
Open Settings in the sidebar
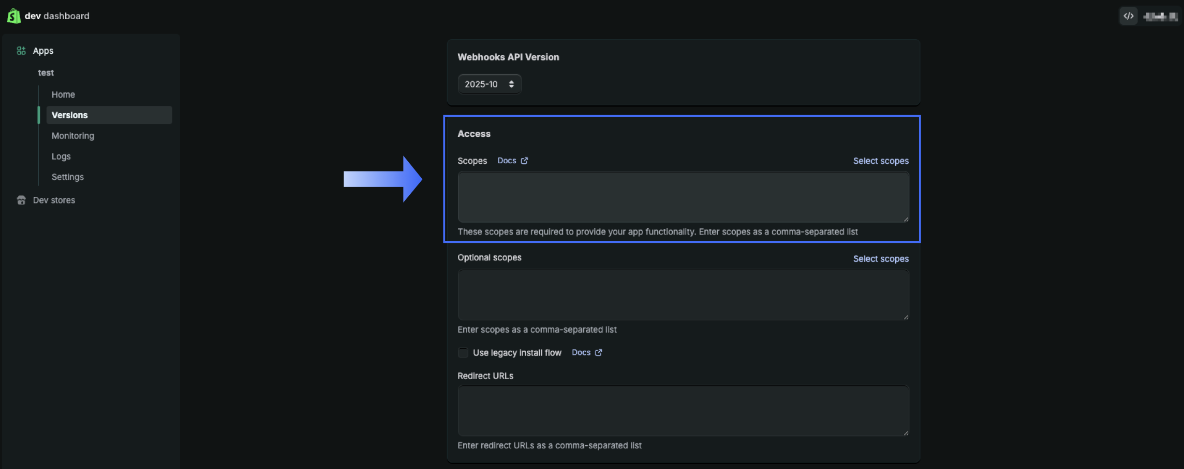[68, 177]
